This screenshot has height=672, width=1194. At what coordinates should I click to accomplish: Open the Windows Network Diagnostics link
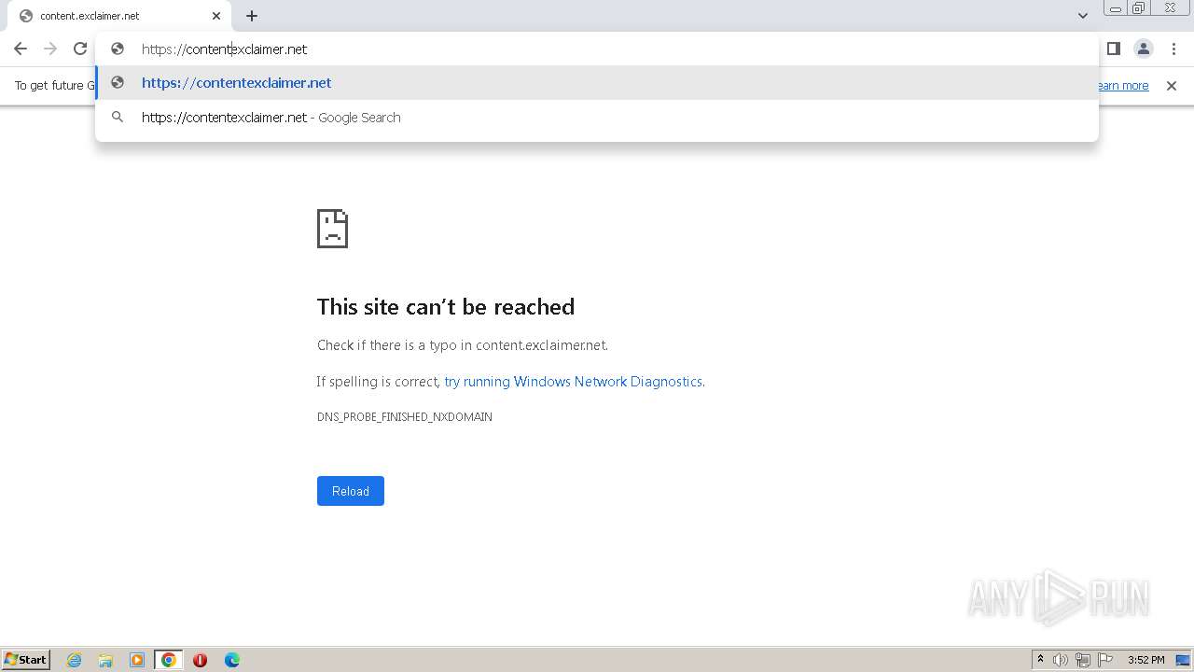pyautogui.click(x=573, y=382)
